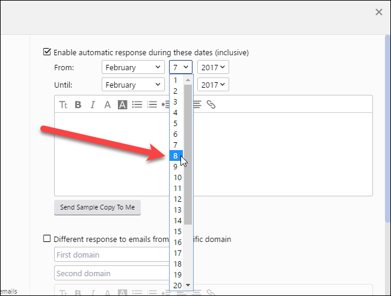Image resolution: width=391 pixels, height=296 pixels.
Task: Click the day list scrollbar thumb
Action: 188,154
